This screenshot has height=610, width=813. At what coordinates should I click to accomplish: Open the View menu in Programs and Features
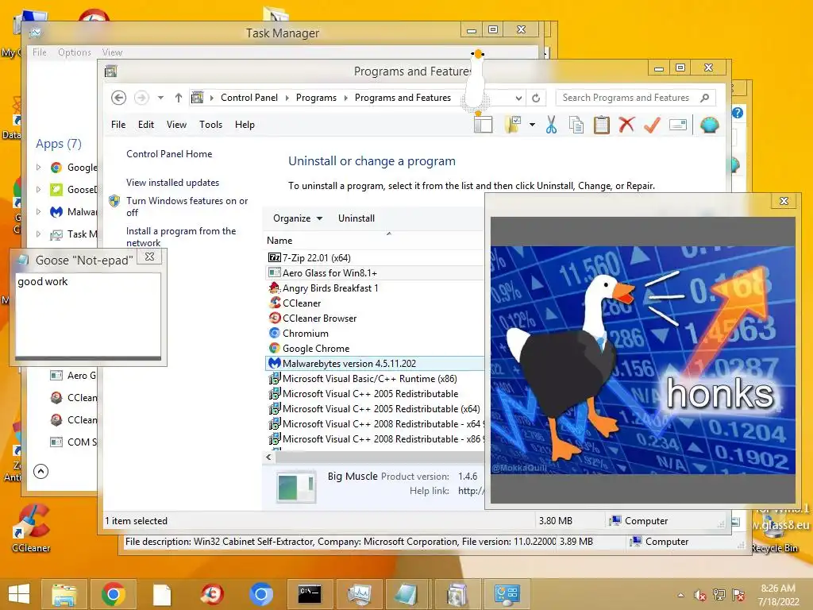pyautogui.click(x=176, y=125)
